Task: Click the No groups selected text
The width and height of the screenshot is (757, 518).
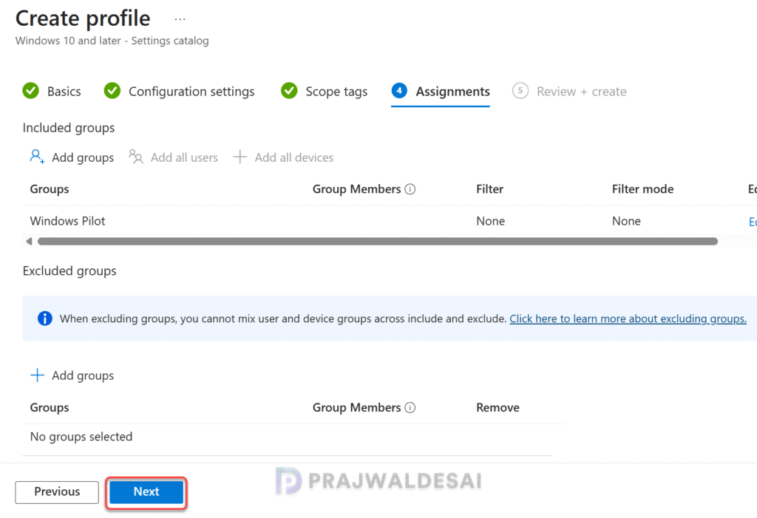Action: click(81, 437)
